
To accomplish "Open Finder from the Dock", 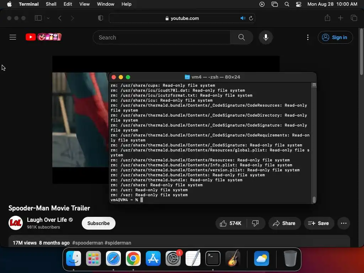I will tap(74, 258).
